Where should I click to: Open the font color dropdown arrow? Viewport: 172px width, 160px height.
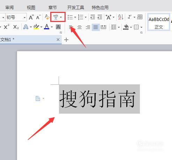coord(52,27)
